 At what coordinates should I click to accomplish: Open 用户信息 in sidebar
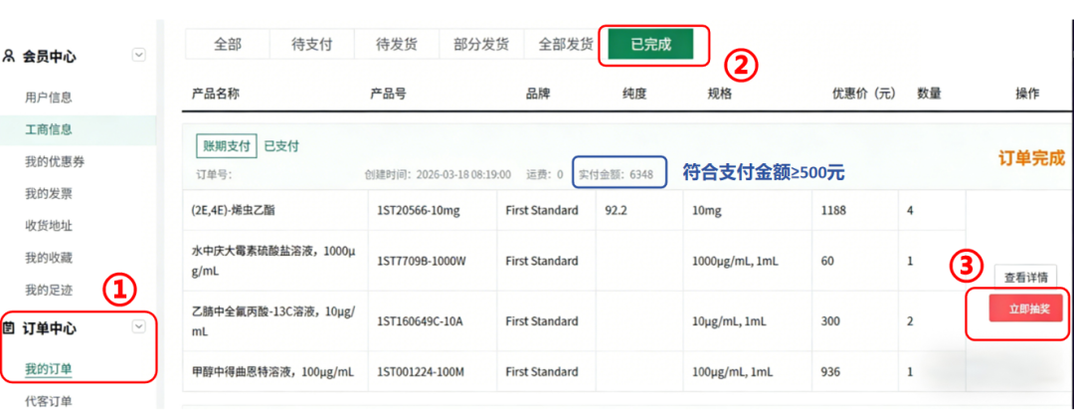(49, 98)
